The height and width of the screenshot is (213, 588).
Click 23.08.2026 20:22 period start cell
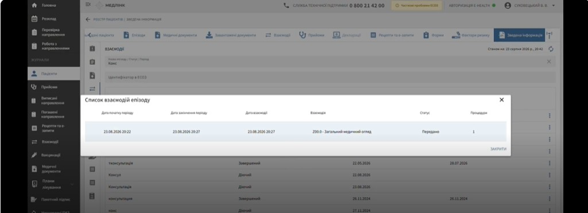click(117, 131)
